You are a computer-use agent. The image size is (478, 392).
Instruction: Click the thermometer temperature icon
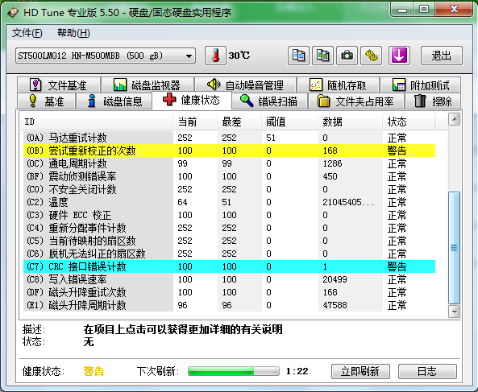215,56
